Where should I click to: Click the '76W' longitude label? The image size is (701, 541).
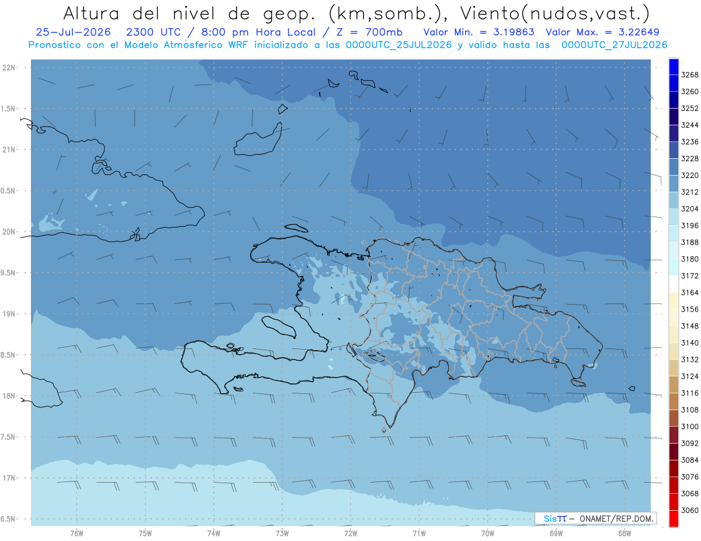pos(77,532)
